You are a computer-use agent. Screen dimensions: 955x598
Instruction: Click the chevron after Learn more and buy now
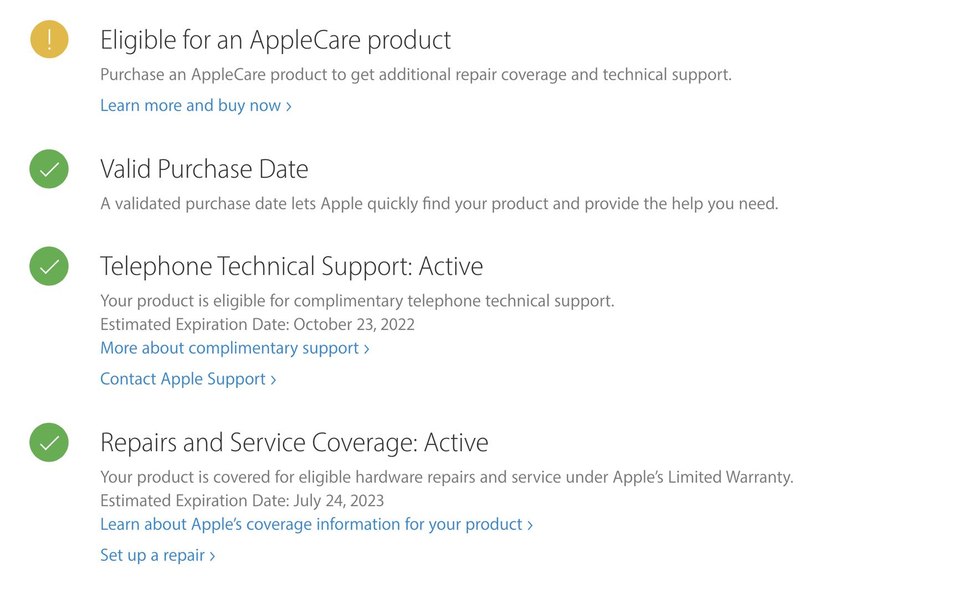click(x=289, y=106)
